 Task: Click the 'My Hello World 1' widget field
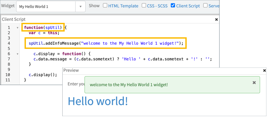point(46,7)
